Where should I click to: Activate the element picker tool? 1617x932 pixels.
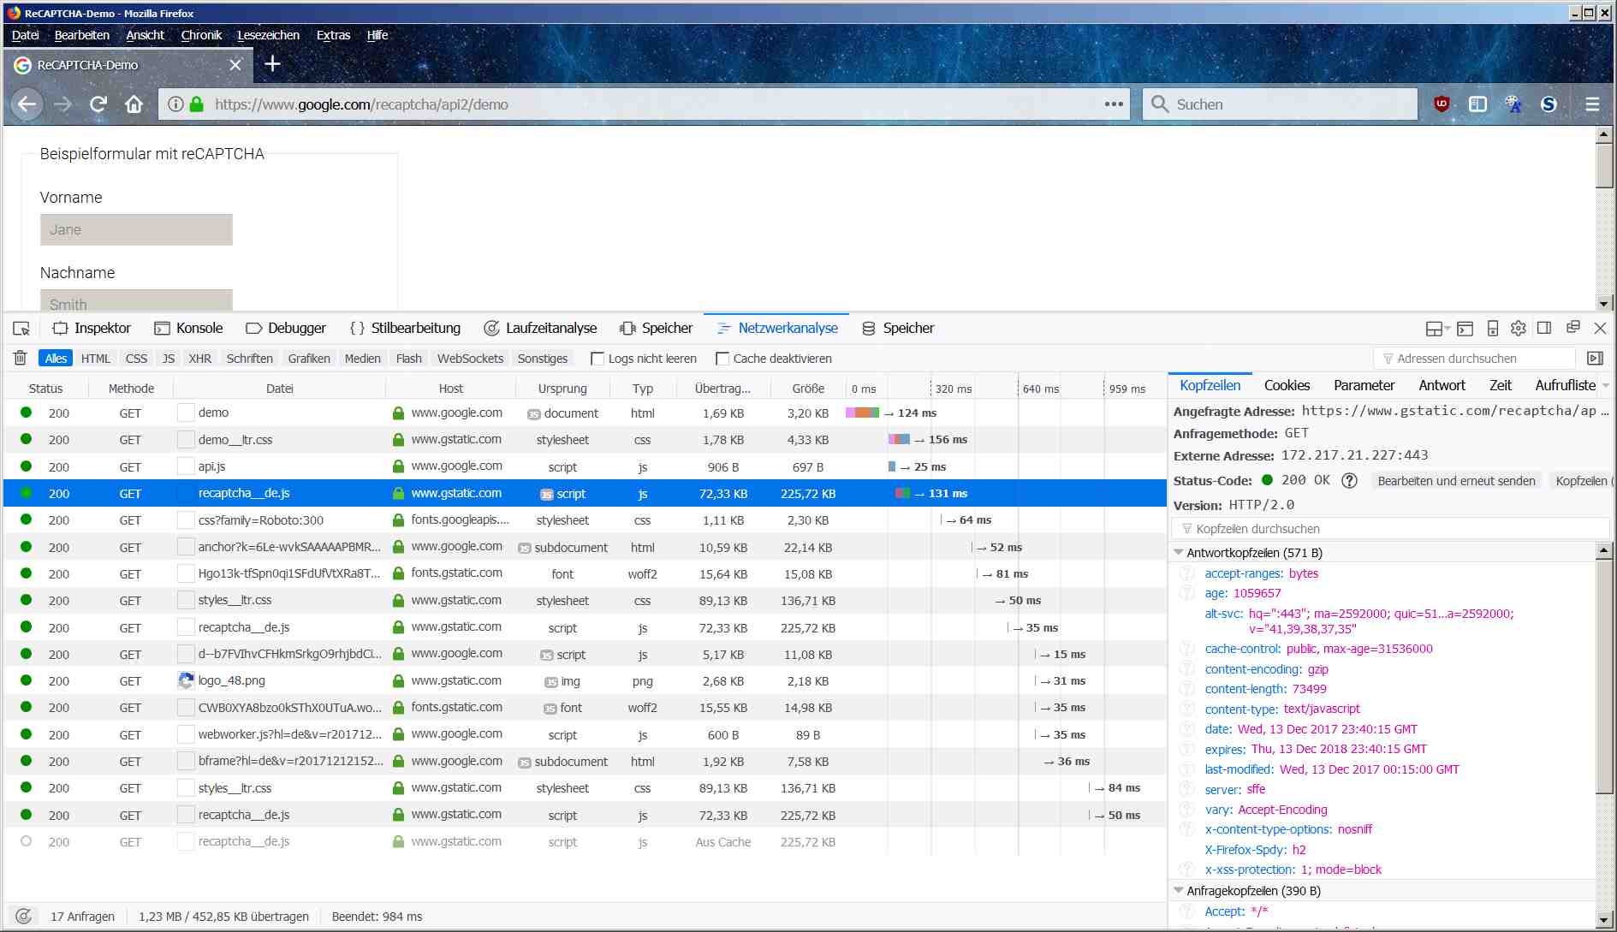point(21,329)
